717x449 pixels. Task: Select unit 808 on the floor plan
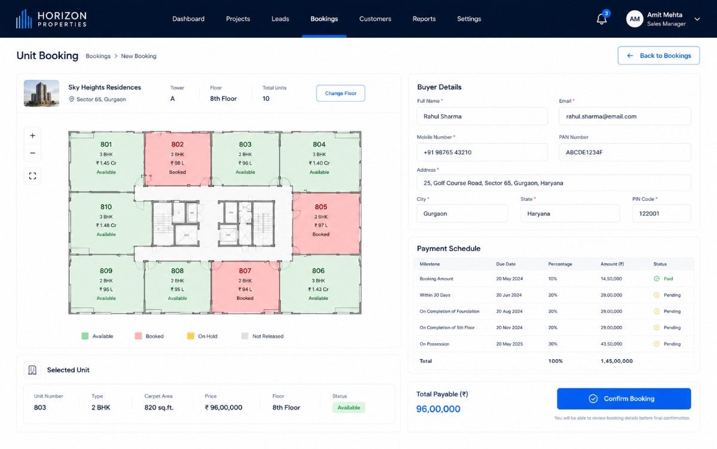[177, 286]
